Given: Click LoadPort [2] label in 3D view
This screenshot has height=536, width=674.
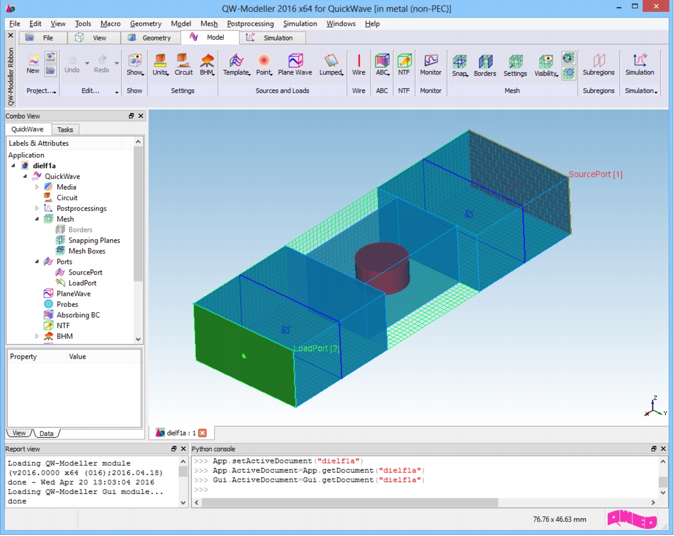Looking at the screenshot, I should coord(317,348).
